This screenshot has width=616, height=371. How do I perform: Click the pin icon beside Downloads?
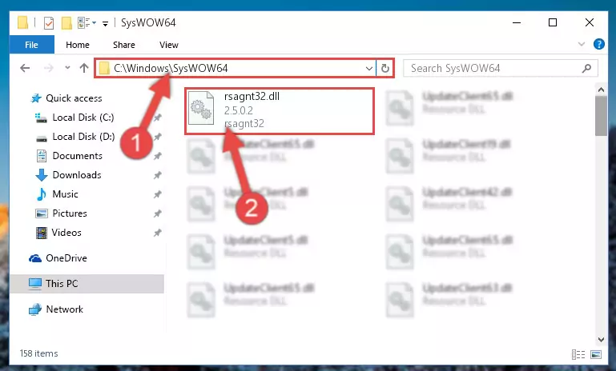coord(158,175)
